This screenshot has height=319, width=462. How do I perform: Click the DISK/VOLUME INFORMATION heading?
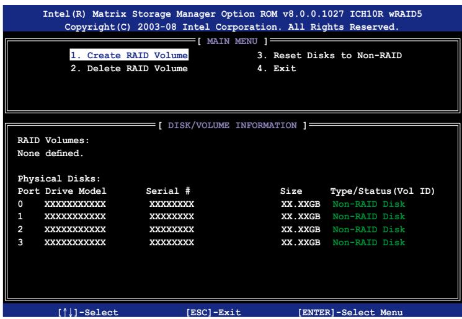[x=233, y=125]
